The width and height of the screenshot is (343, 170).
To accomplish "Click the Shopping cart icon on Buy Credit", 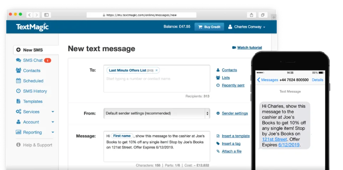I will point(200,27).
